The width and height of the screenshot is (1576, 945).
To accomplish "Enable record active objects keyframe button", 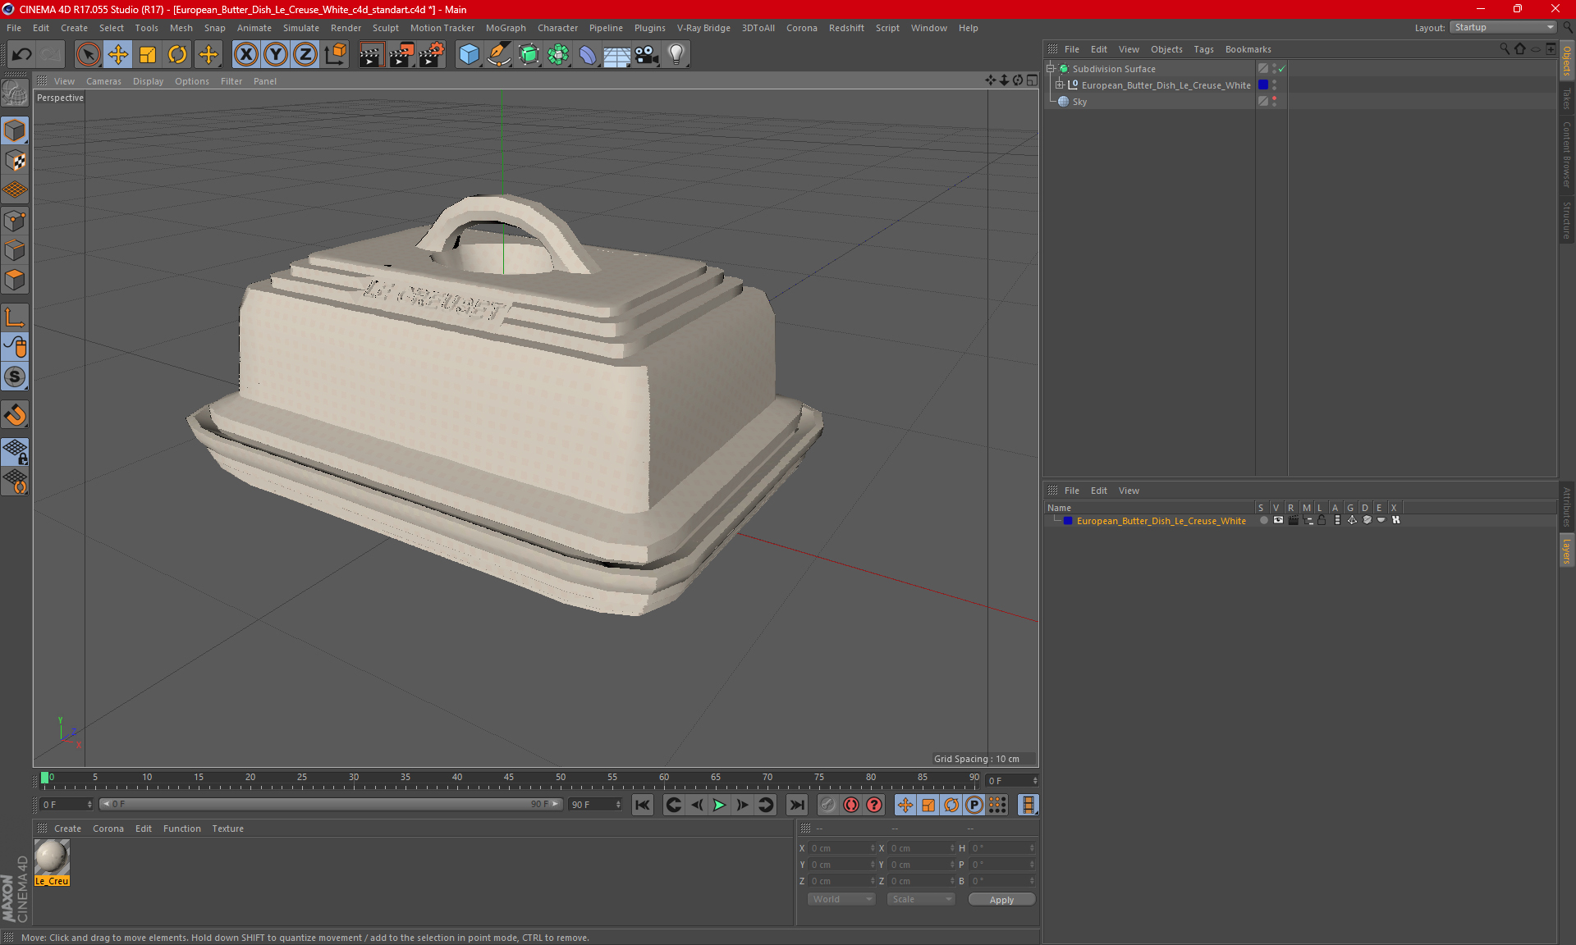I will pos(828,805).
